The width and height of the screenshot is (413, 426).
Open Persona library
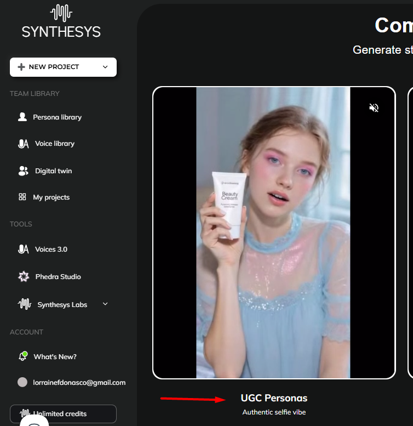pos(58,117)
